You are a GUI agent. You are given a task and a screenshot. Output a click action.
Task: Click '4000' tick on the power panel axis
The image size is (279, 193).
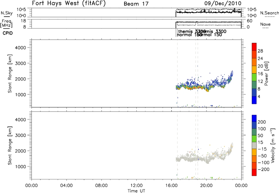(x=20, y=48)
